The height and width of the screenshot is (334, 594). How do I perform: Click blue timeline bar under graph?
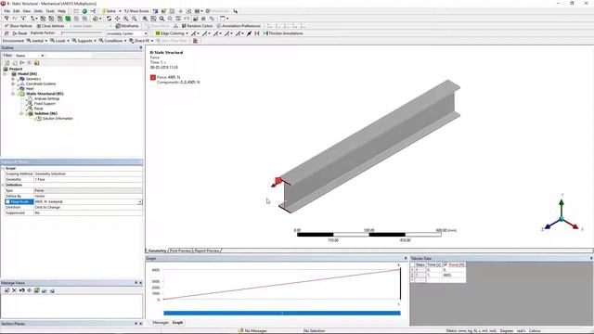282,313
